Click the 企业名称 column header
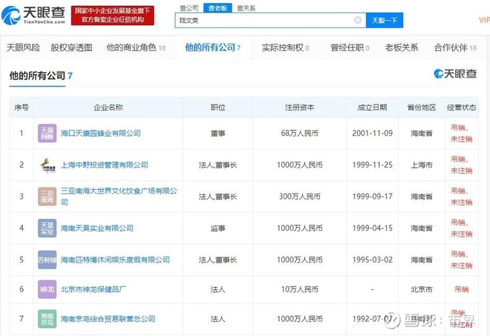 pos(108,108)
